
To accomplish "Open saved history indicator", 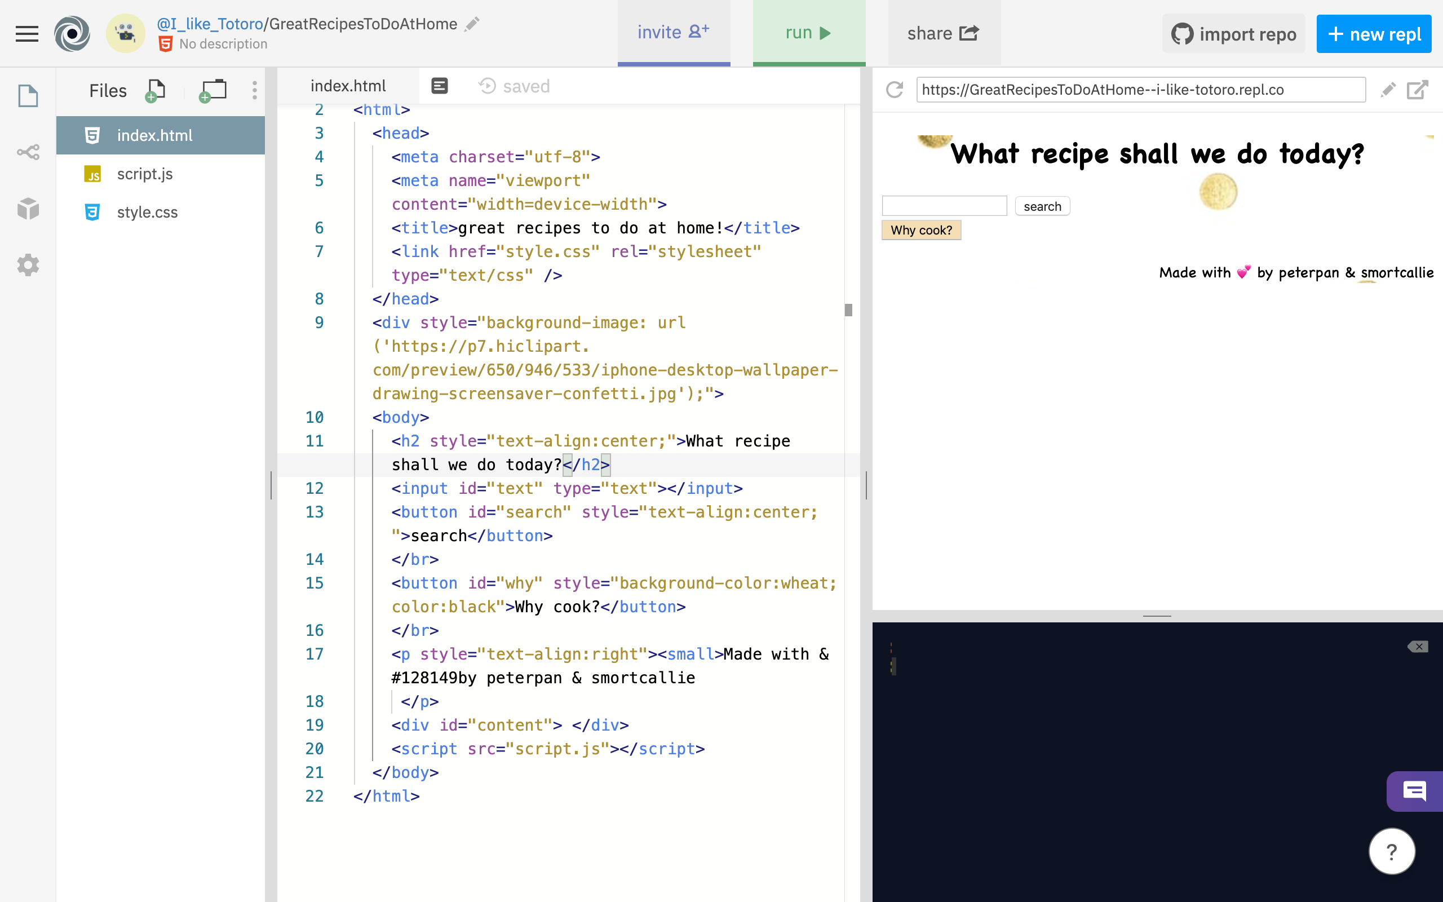I will coord(514,86).
